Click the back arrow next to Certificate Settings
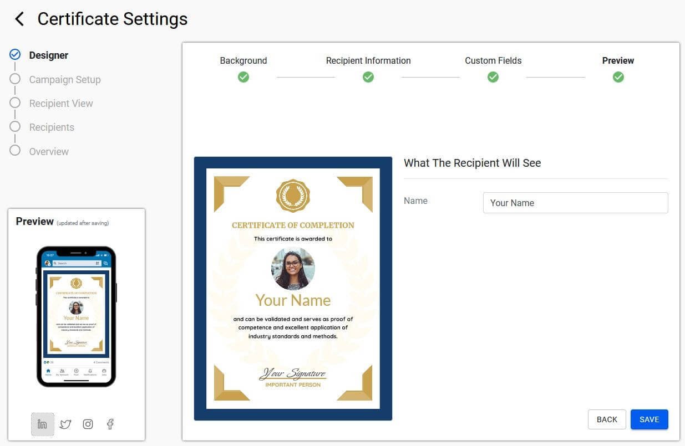Image resolution: width=685 pixels, height=446 pixels. 19,18
